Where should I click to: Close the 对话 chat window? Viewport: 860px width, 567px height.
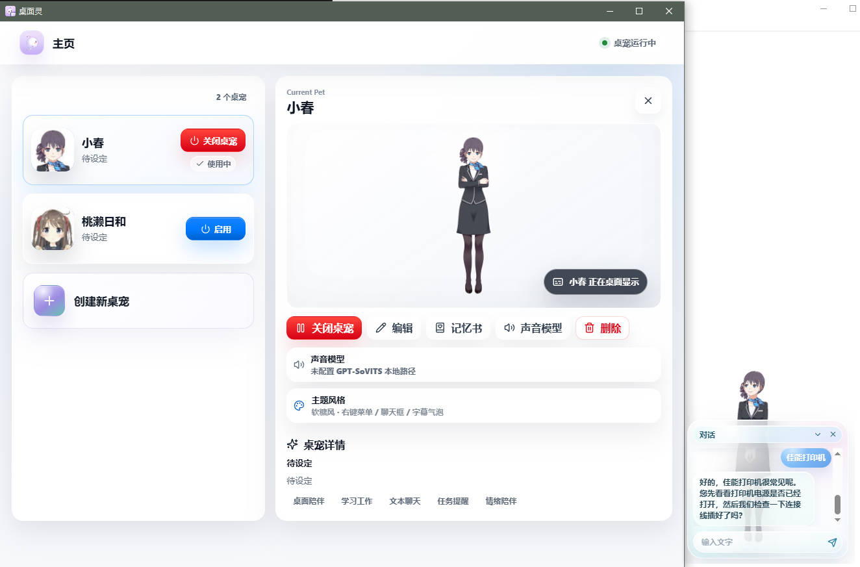click(833, 435)
